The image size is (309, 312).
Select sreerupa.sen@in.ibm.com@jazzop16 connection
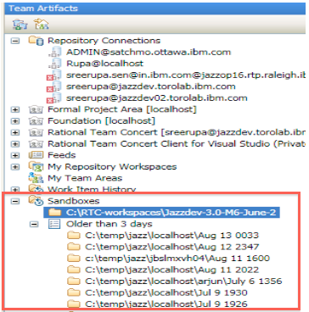pyautogui.click(x=186, y=75)
